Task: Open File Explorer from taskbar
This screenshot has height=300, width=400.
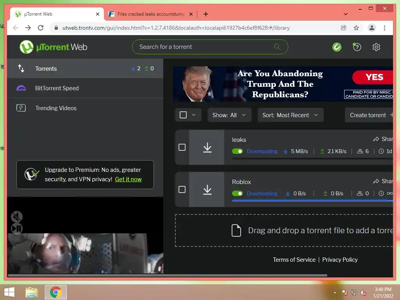Action: (32, 292)
